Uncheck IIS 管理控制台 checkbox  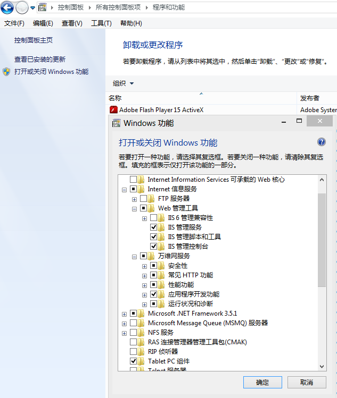(153, 246)
